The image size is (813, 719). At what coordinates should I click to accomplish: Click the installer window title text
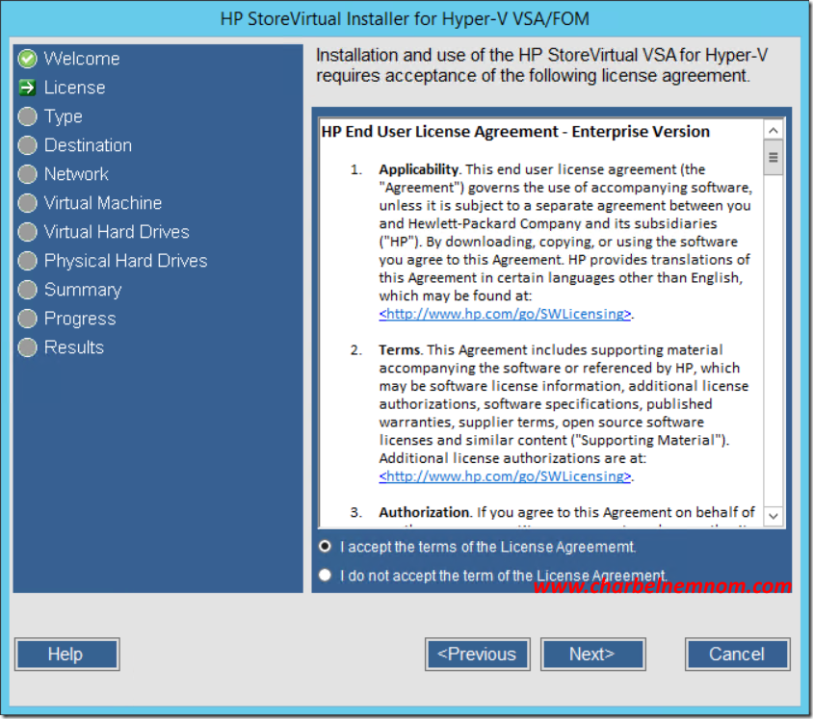coord(405,18)
